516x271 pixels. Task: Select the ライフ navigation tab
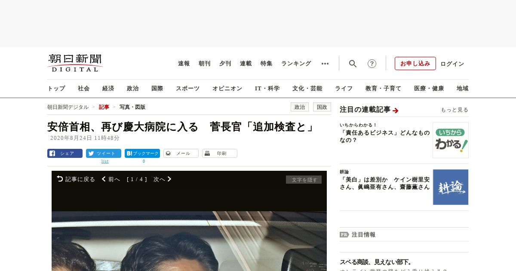point(344,88)
